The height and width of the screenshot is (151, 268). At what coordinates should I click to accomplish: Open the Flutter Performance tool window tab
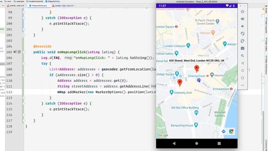click(266, 65)
